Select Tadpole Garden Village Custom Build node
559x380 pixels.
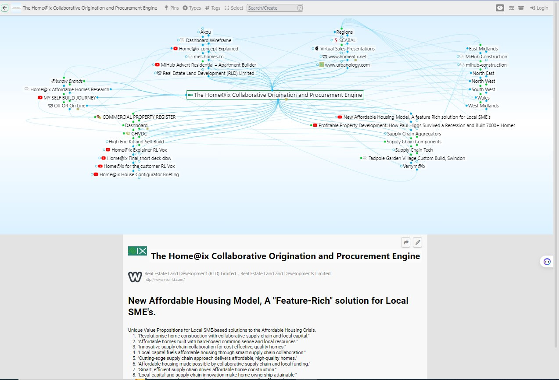417,158
